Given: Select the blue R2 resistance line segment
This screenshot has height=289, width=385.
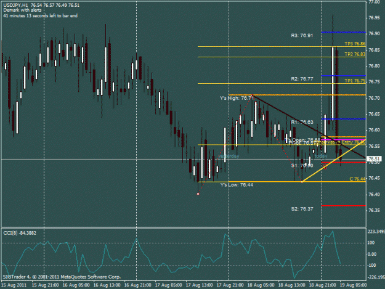Looking at the screenshot, I should tap(344, 76).
